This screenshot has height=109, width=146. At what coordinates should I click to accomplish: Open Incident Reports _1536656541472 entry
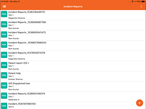73,35
